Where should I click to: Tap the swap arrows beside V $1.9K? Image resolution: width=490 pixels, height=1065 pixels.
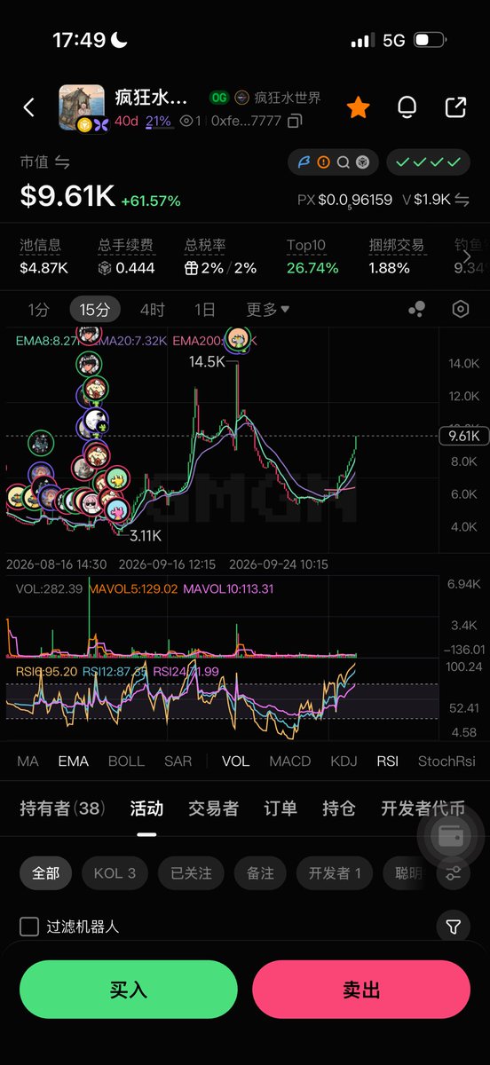click(x=462, y=200)
